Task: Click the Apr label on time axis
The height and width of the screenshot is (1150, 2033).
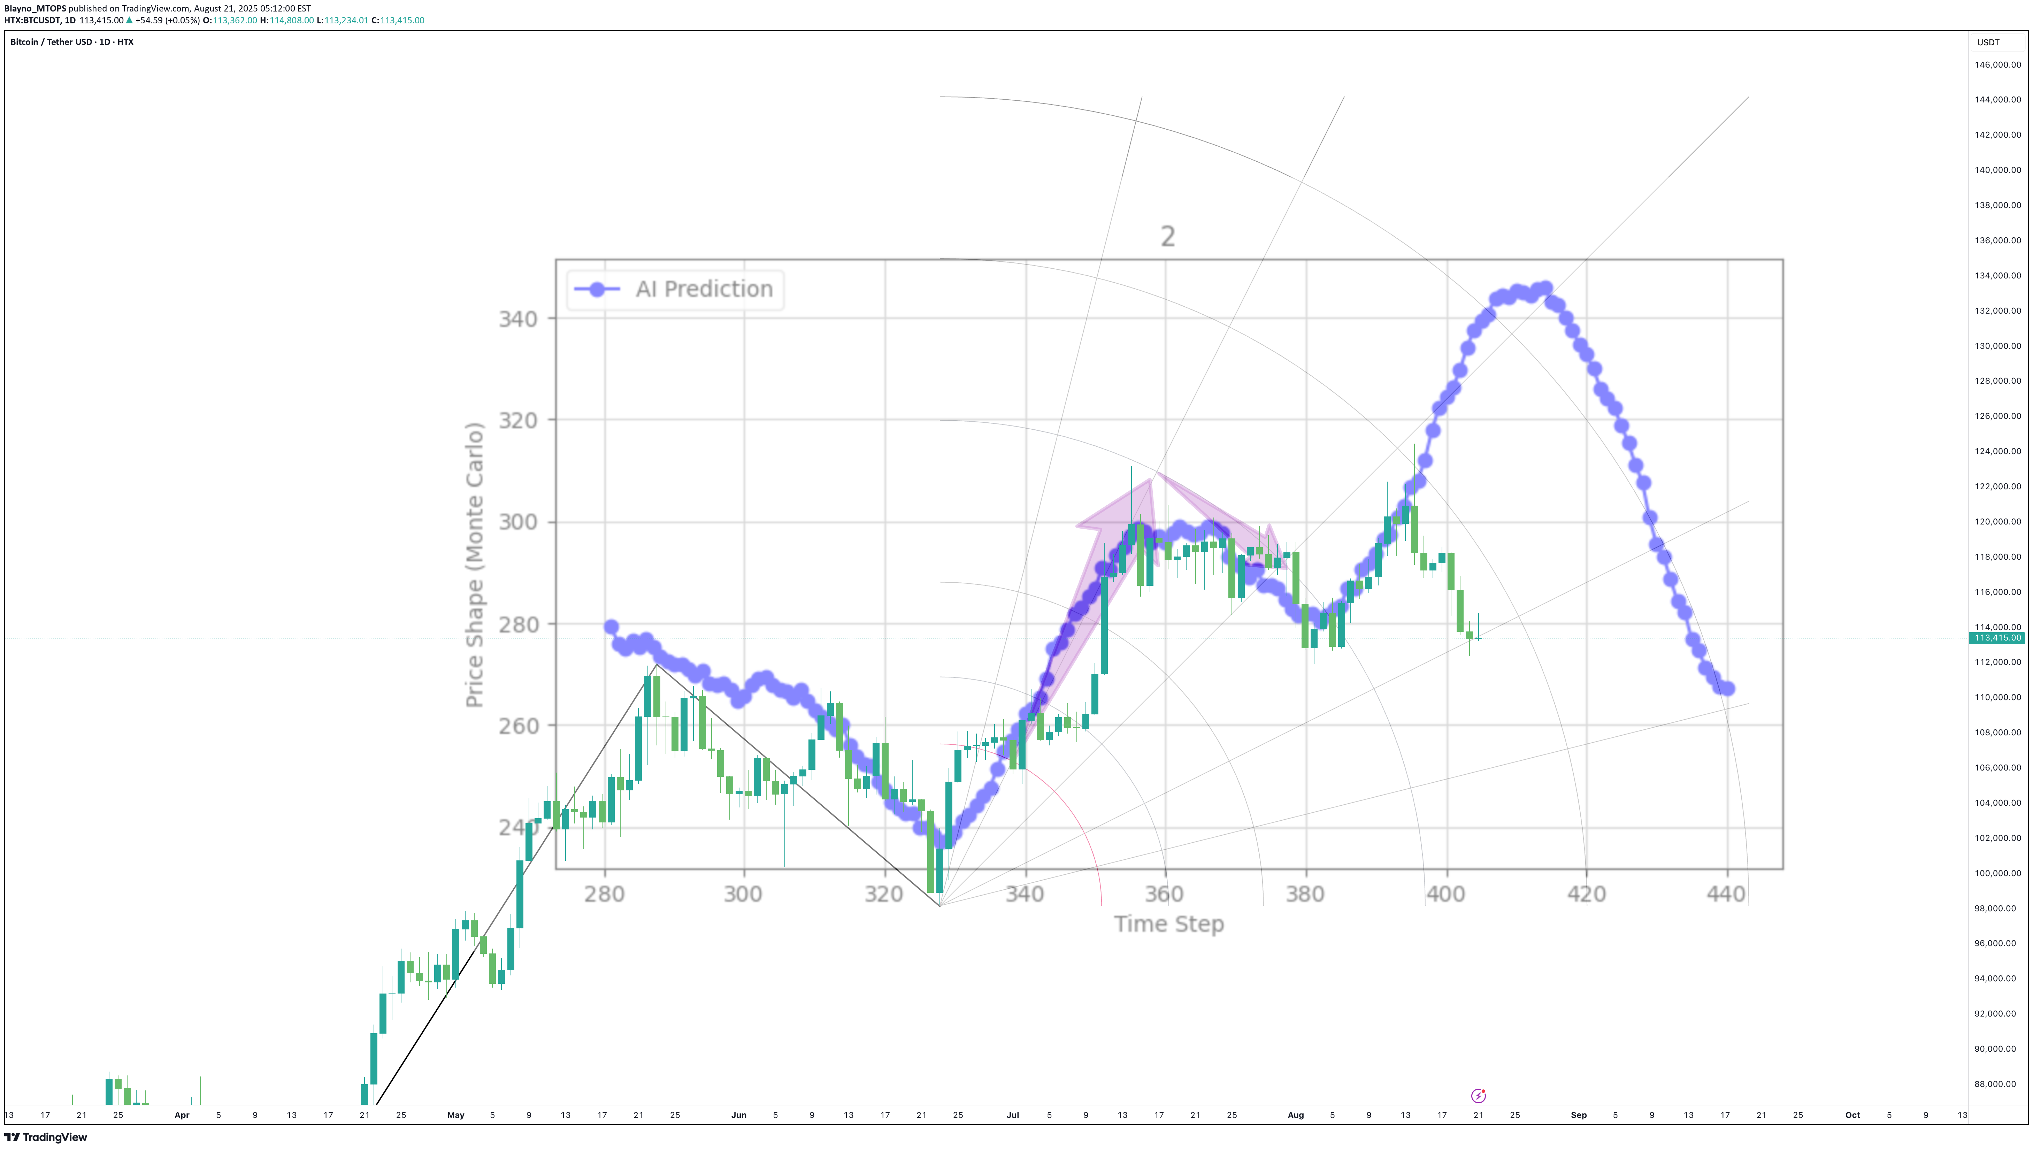Action: 182,1115
